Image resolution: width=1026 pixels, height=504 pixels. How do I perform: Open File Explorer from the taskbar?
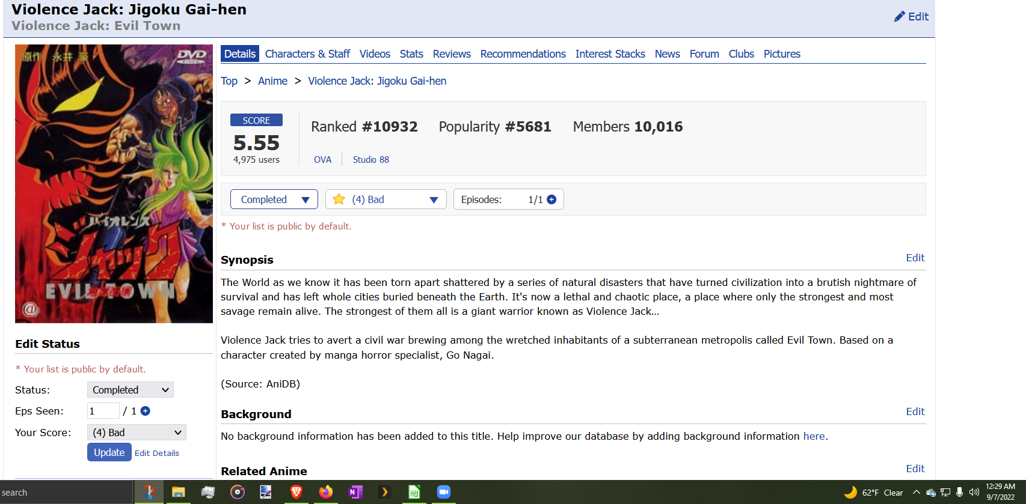tap(178, 493)
